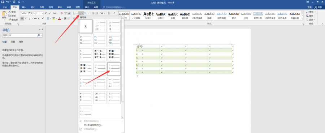Toggle bold formatting

click(22, 18)
